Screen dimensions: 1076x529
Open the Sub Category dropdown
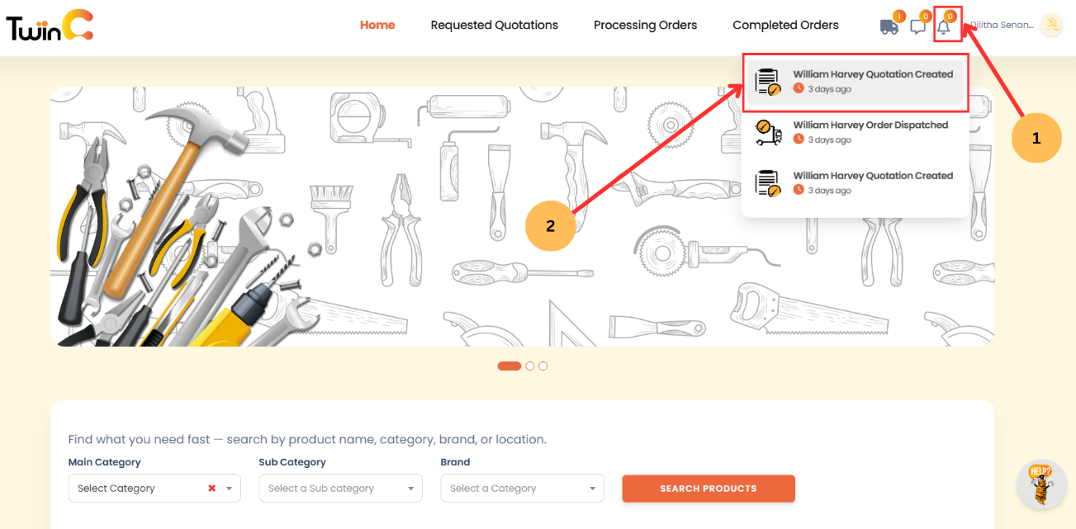click(x=339, y=489)
